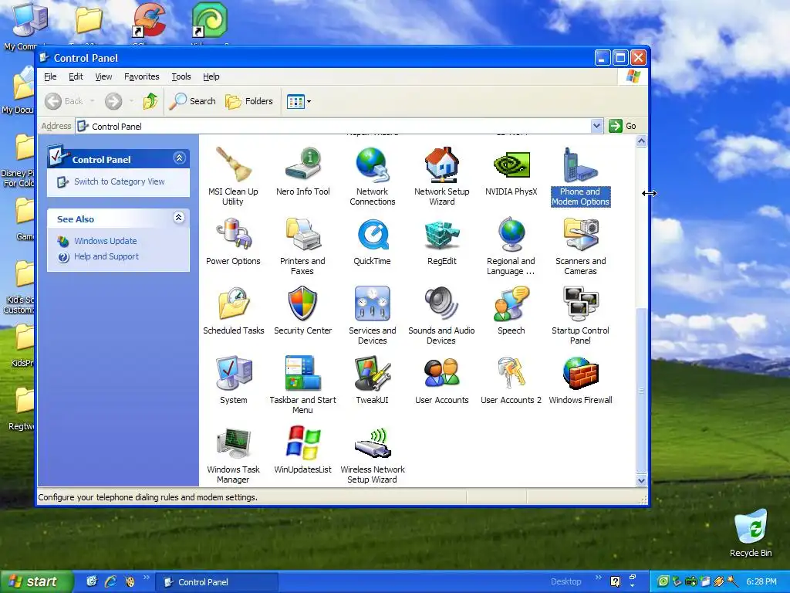790x593 pixels.
Task: Expand the Desktop toolbar chevron
Action: 599,578
